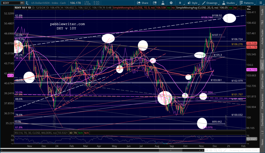The height and width of the screenshot is (153, 265).
Task: Open the flask (thinkScript lab) icon
Action: coord(163,3)
